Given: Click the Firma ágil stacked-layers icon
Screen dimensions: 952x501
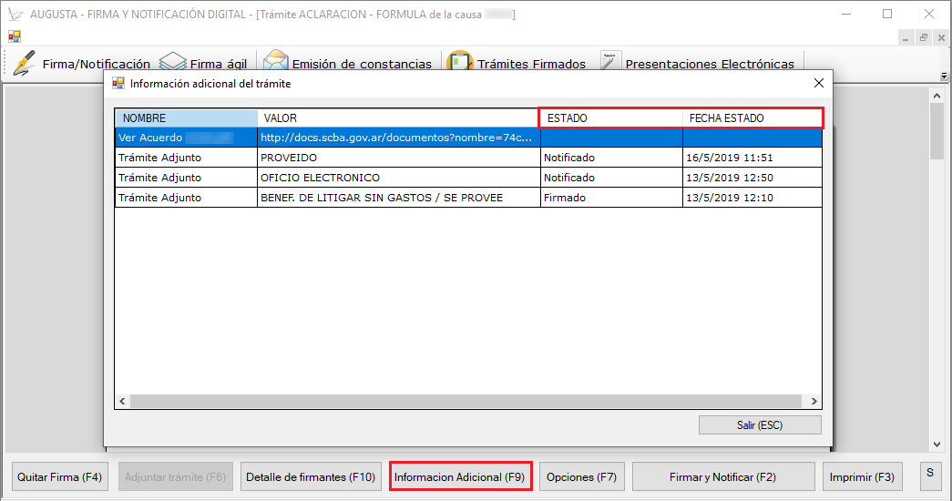Looking at the screenshot, I should pyautogui.click(x=172, y=64).
